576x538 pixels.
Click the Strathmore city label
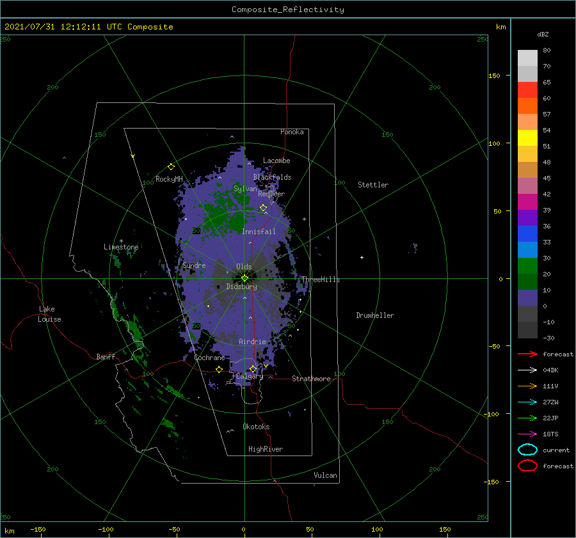point(311,379)
